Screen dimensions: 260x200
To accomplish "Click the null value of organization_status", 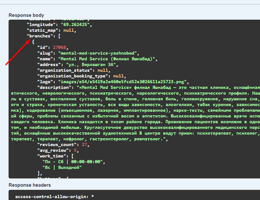I will click(x=102, y=70).
